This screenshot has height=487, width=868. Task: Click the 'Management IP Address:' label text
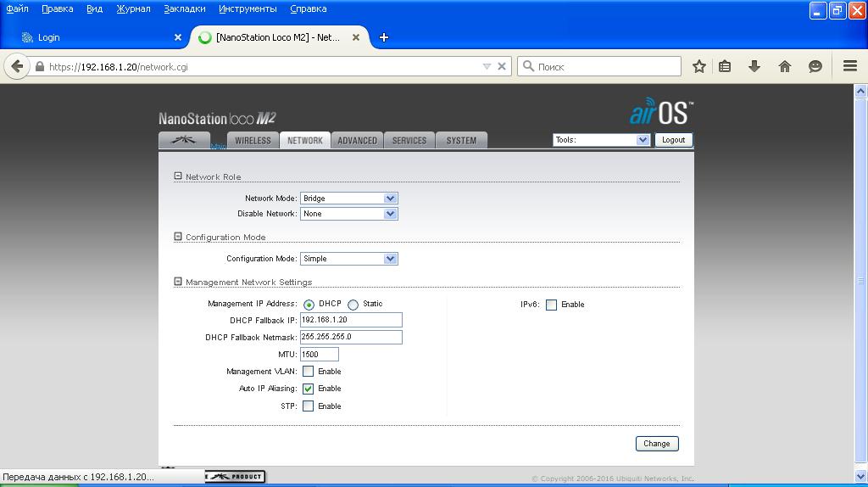pos(253,304)
